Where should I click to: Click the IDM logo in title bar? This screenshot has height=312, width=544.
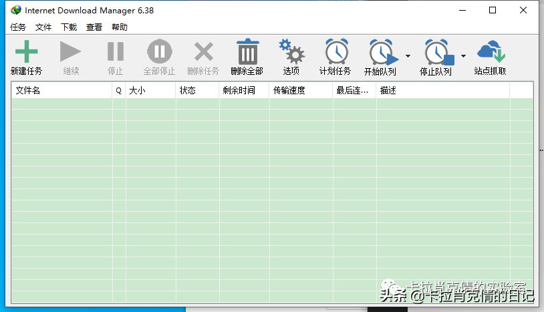(x=16, y=10)
